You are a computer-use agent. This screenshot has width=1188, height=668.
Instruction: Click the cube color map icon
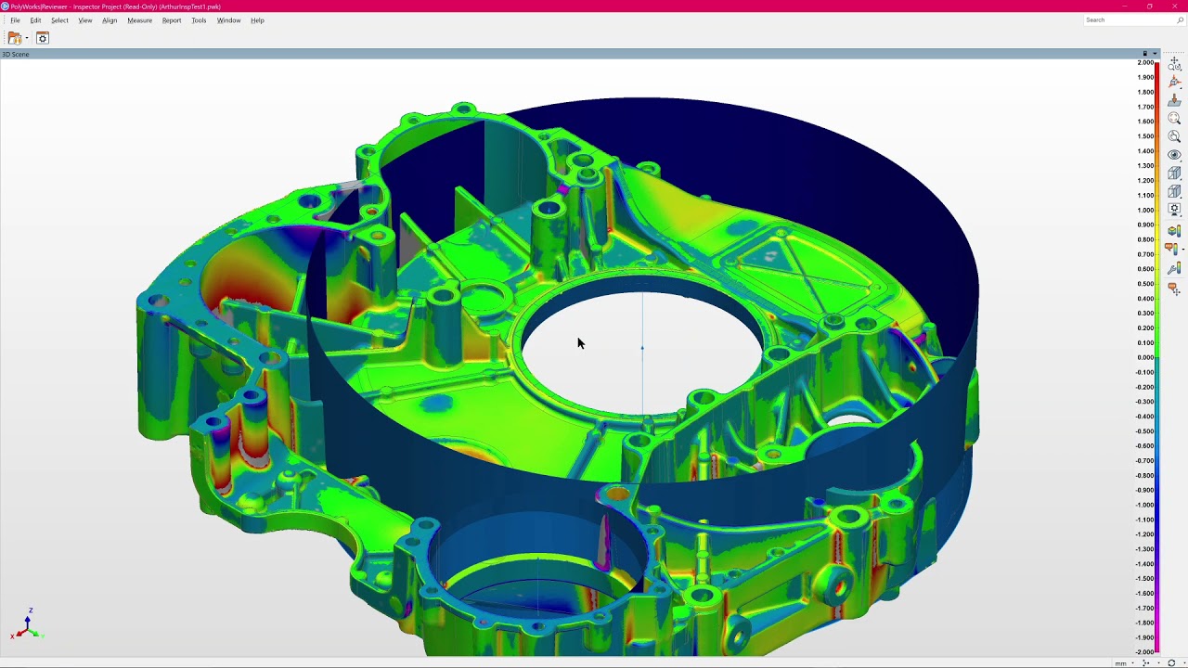1174,231
